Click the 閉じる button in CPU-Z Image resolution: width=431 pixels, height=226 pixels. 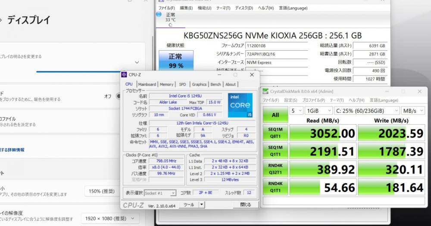(x=246, y=205)
